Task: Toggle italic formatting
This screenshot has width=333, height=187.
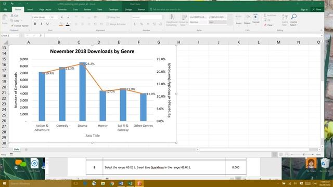Action: click(42, 24)
